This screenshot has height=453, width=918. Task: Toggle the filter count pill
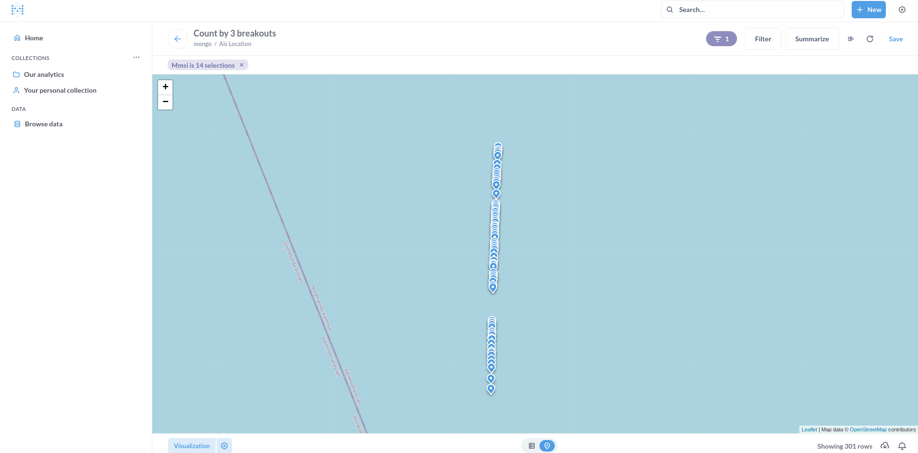(x=721, y=39)
